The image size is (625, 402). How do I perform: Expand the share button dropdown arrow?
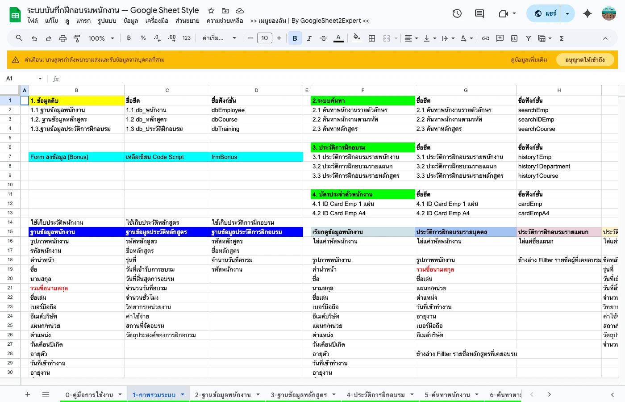click(567, 13)
